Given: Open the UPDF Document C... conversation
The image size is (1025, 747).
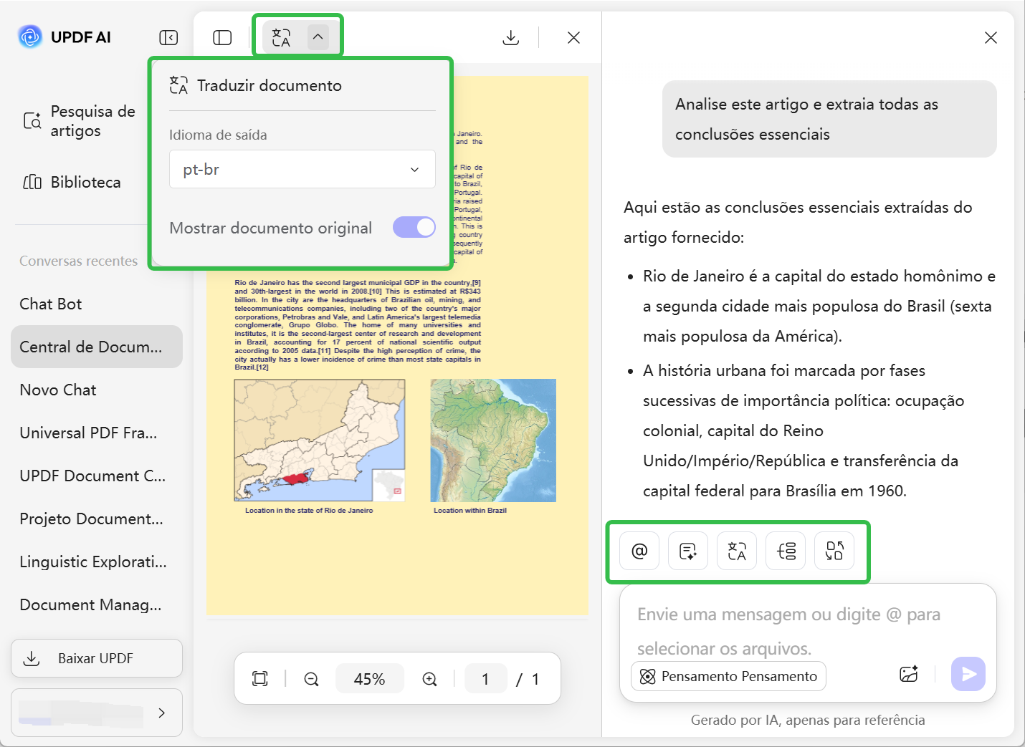Looking at the screenshot, I should (x=97, y=476).
